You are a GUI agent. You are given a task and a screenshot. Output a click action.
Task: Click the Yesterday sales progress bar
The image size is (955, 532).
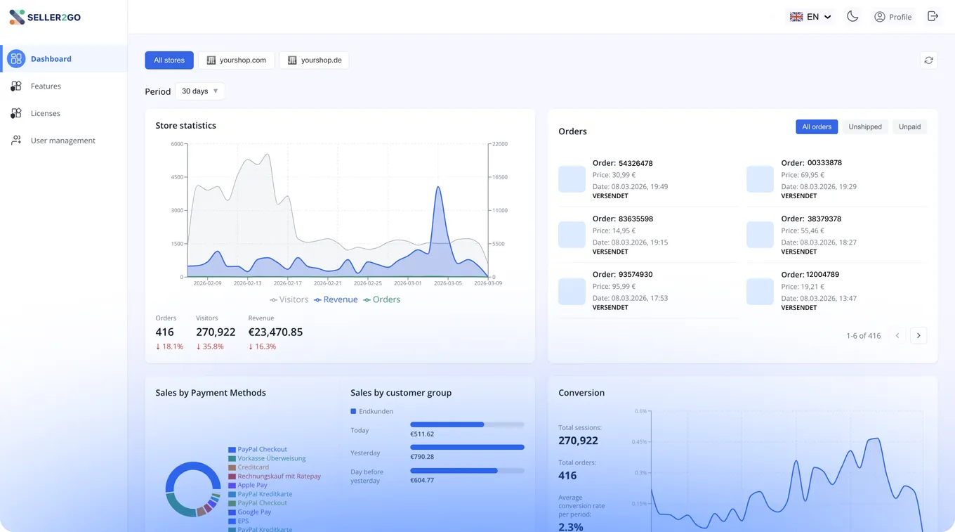coord(467,447)
